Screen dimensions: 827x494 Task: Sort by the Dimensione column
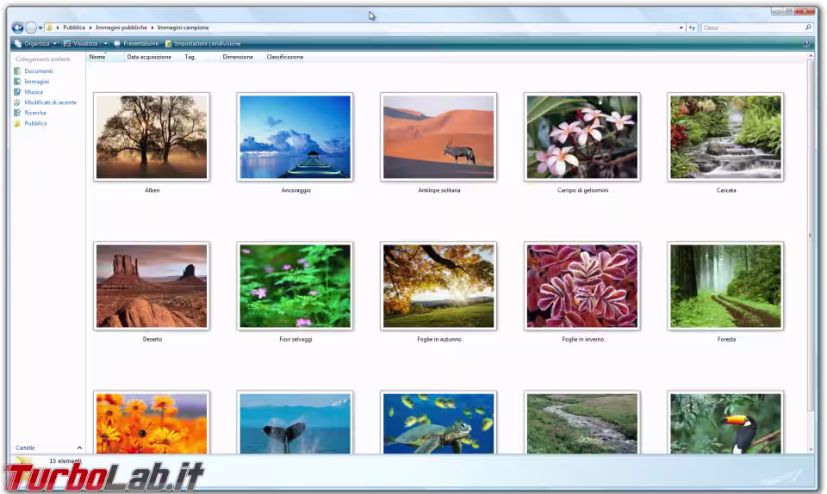pos(238,57)
